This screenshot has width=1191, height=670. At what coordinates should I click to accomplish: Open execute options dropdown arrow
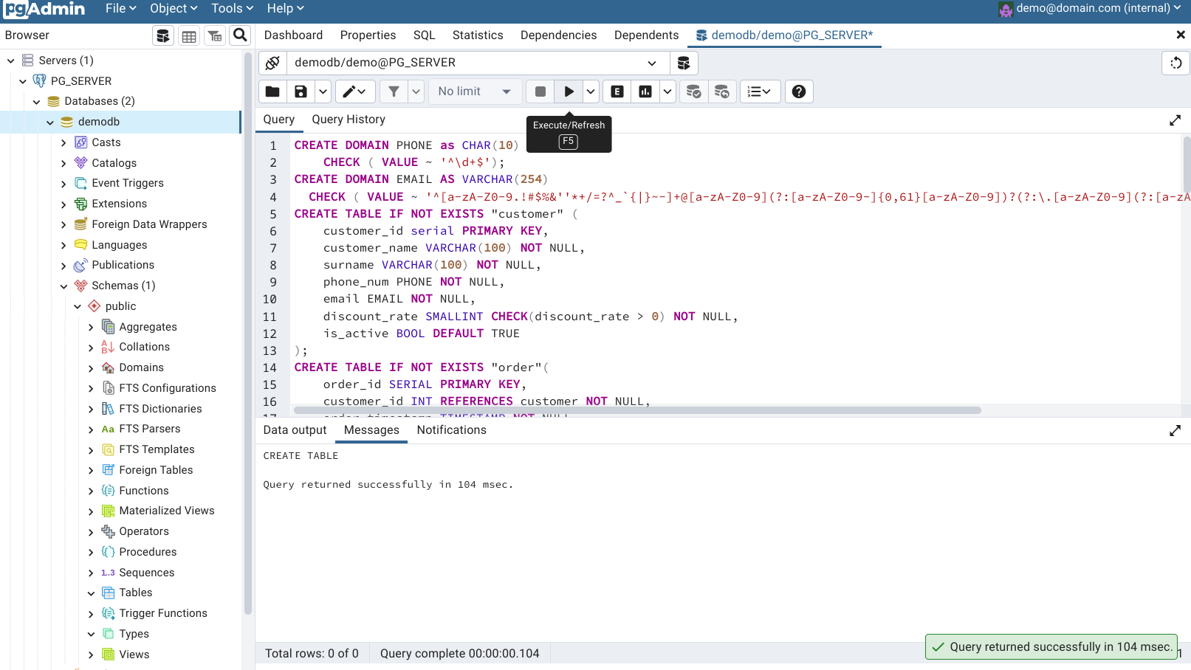(x=591, y=91)
